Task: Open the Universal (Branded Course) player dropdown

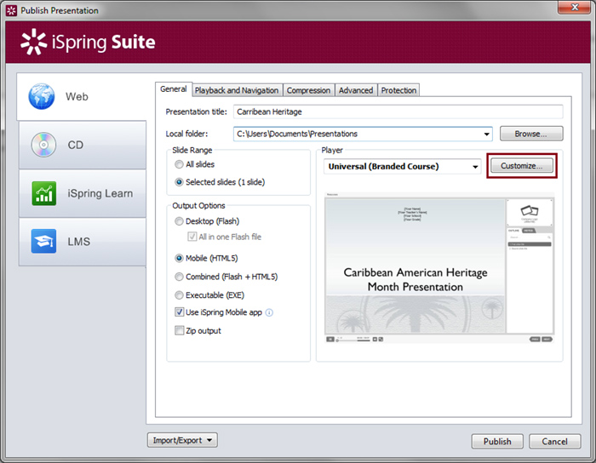Action: (x=402, y=166)
